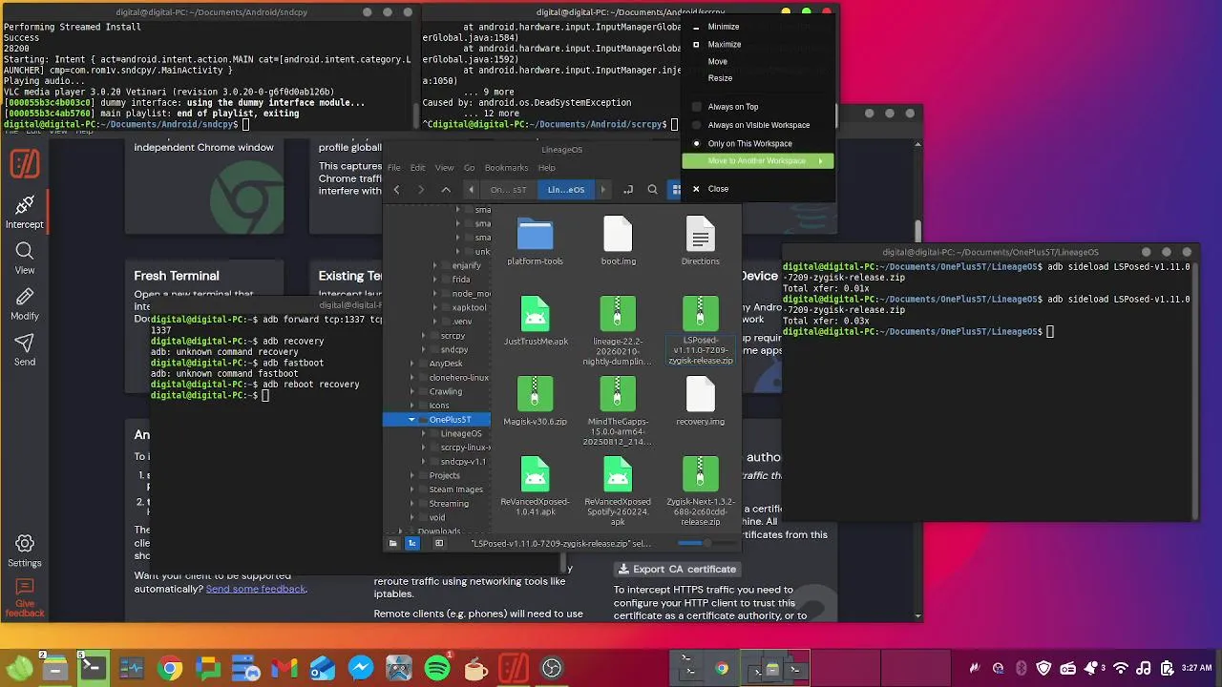Select Only on This Workspace option
The width and height of the screenshot is (1222, 687).
point(749,143)
